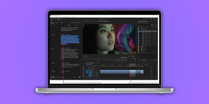Click the Extract button
209x104 pixels.
point(120,60)
